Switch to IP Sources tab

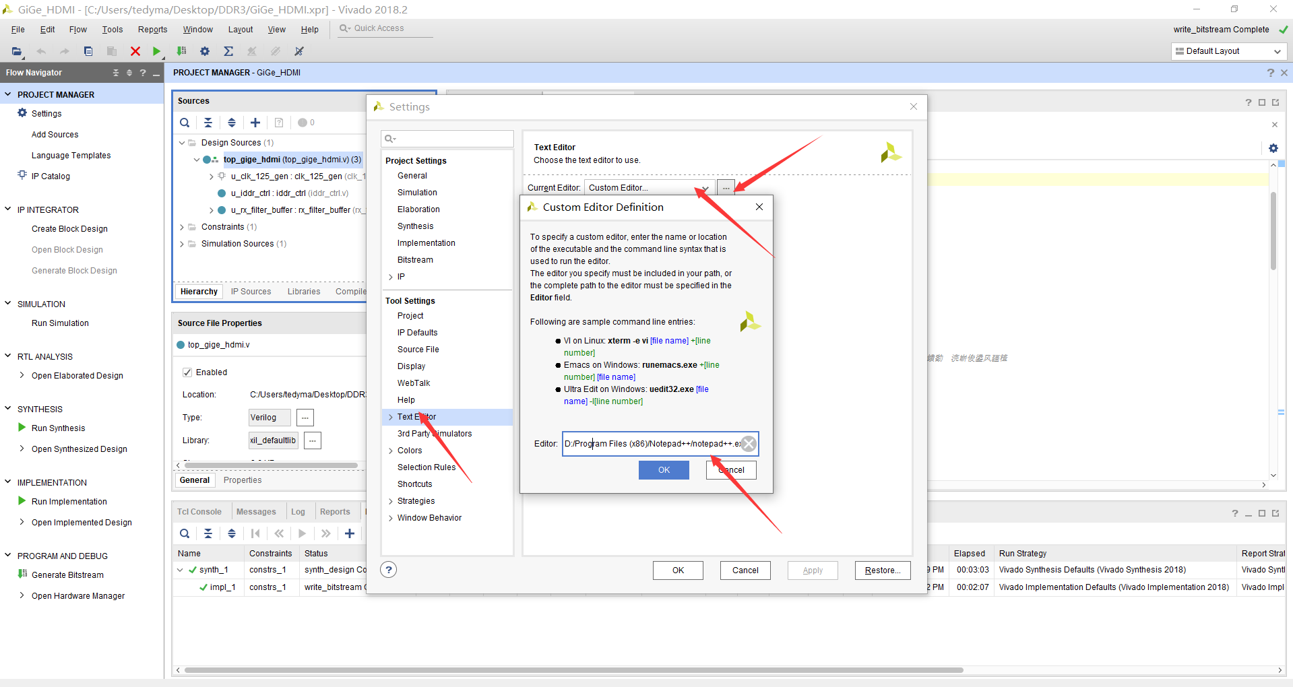pos(251,292)
